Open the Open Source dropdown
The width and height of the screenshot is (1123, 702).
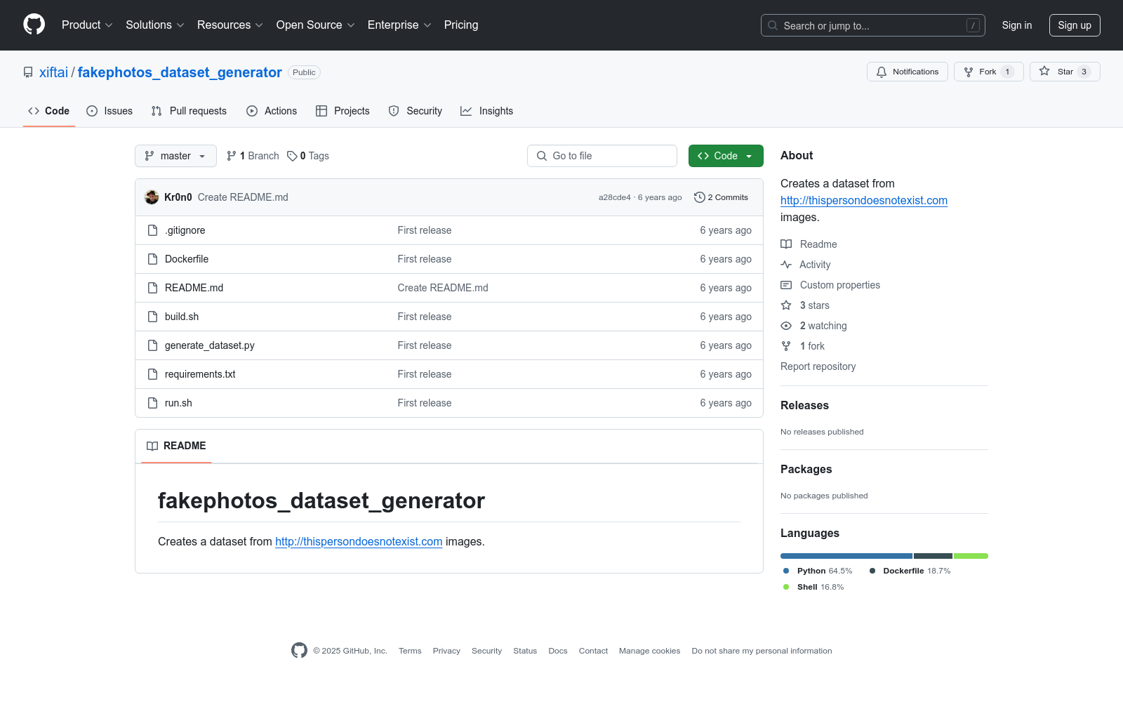point(316,25)
